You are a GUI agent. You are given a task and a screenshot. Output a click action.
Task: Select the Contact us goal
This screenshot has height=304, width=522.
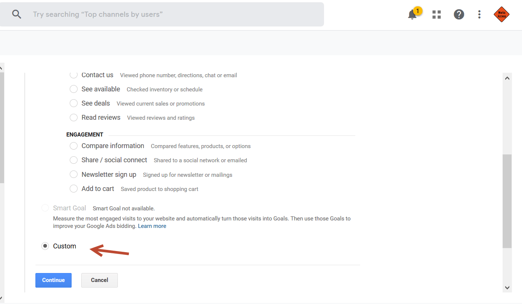[x=73, y=75]
